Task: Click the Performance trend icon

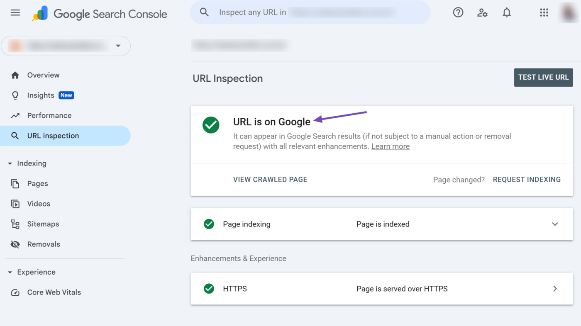Action: coord(15,116)
